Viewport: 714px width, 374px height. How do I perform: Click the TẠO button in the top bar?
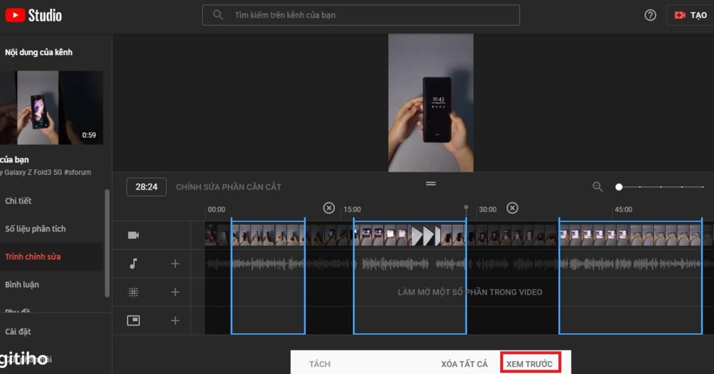tap(692, 15)
